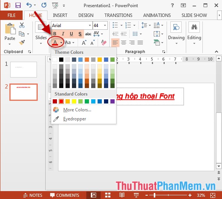Viewport: 222px width, 199px height.
Task: Click the red title text on the slide
Action: [145, 96]
